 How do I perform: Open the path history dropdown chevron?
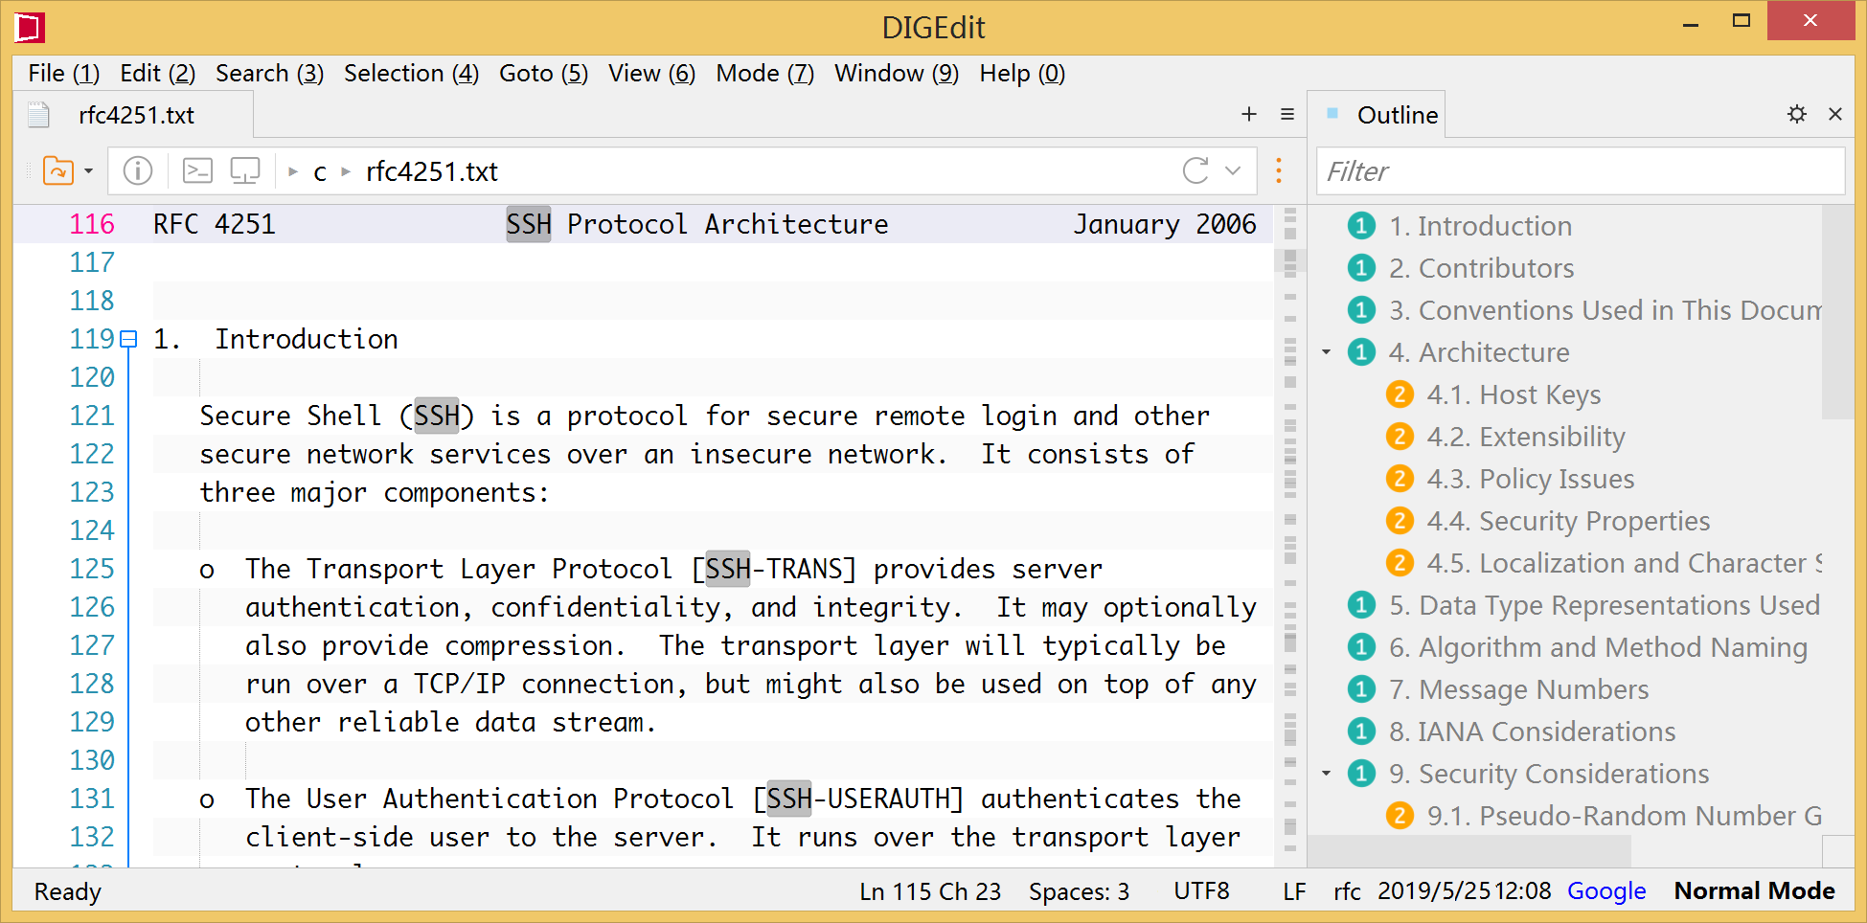1233,171
